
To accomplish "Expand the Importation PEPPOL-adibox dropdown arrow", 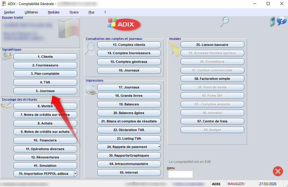I will pyautogui.click(x=75, y=174).
